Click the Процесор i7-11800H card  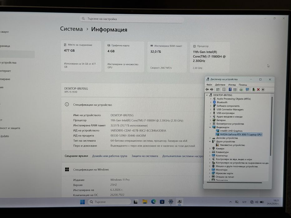pyautogui.click(x=210, y=57)
